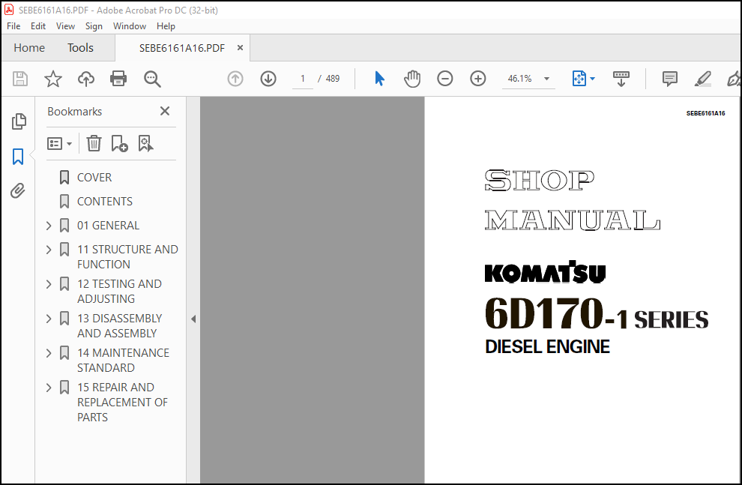Zoom in with plus icon

click(478, 79)
